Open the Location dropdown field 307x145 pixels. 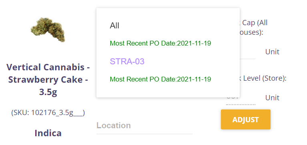[144, 125]
